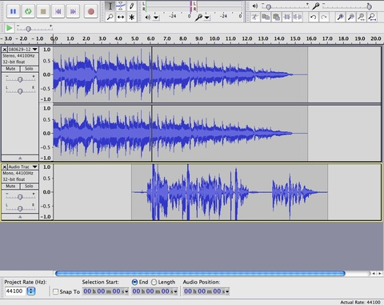The width and height of the screenshot is (384, 305).
Task: Click the timeline ruler at 10.0 seconds
Action: 214,39
